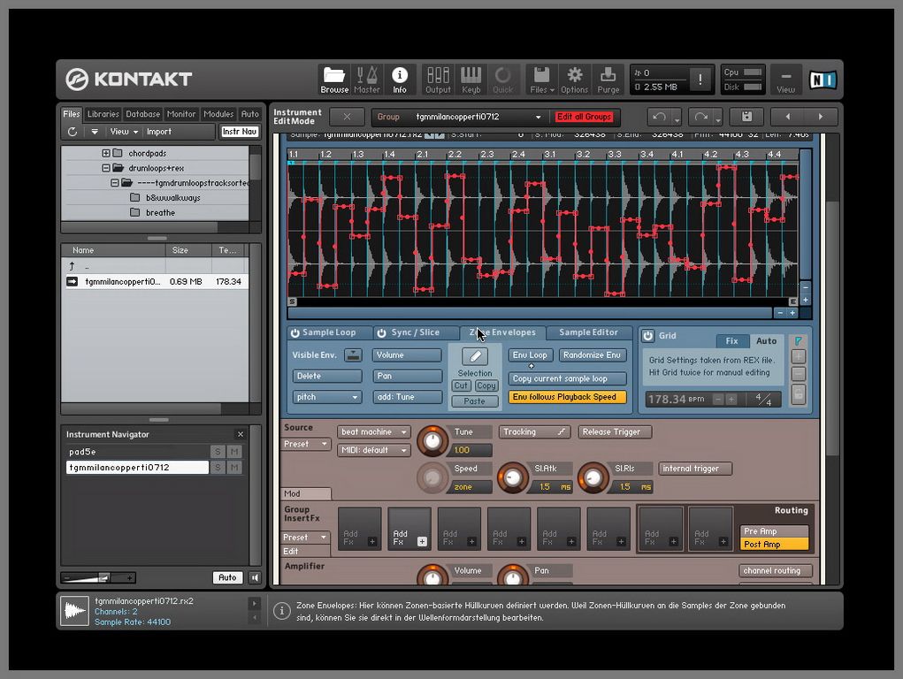This screenshot has height=679, width=903.
Task: Save the instrument with the disk icon
Action: [x=746, y=117]
